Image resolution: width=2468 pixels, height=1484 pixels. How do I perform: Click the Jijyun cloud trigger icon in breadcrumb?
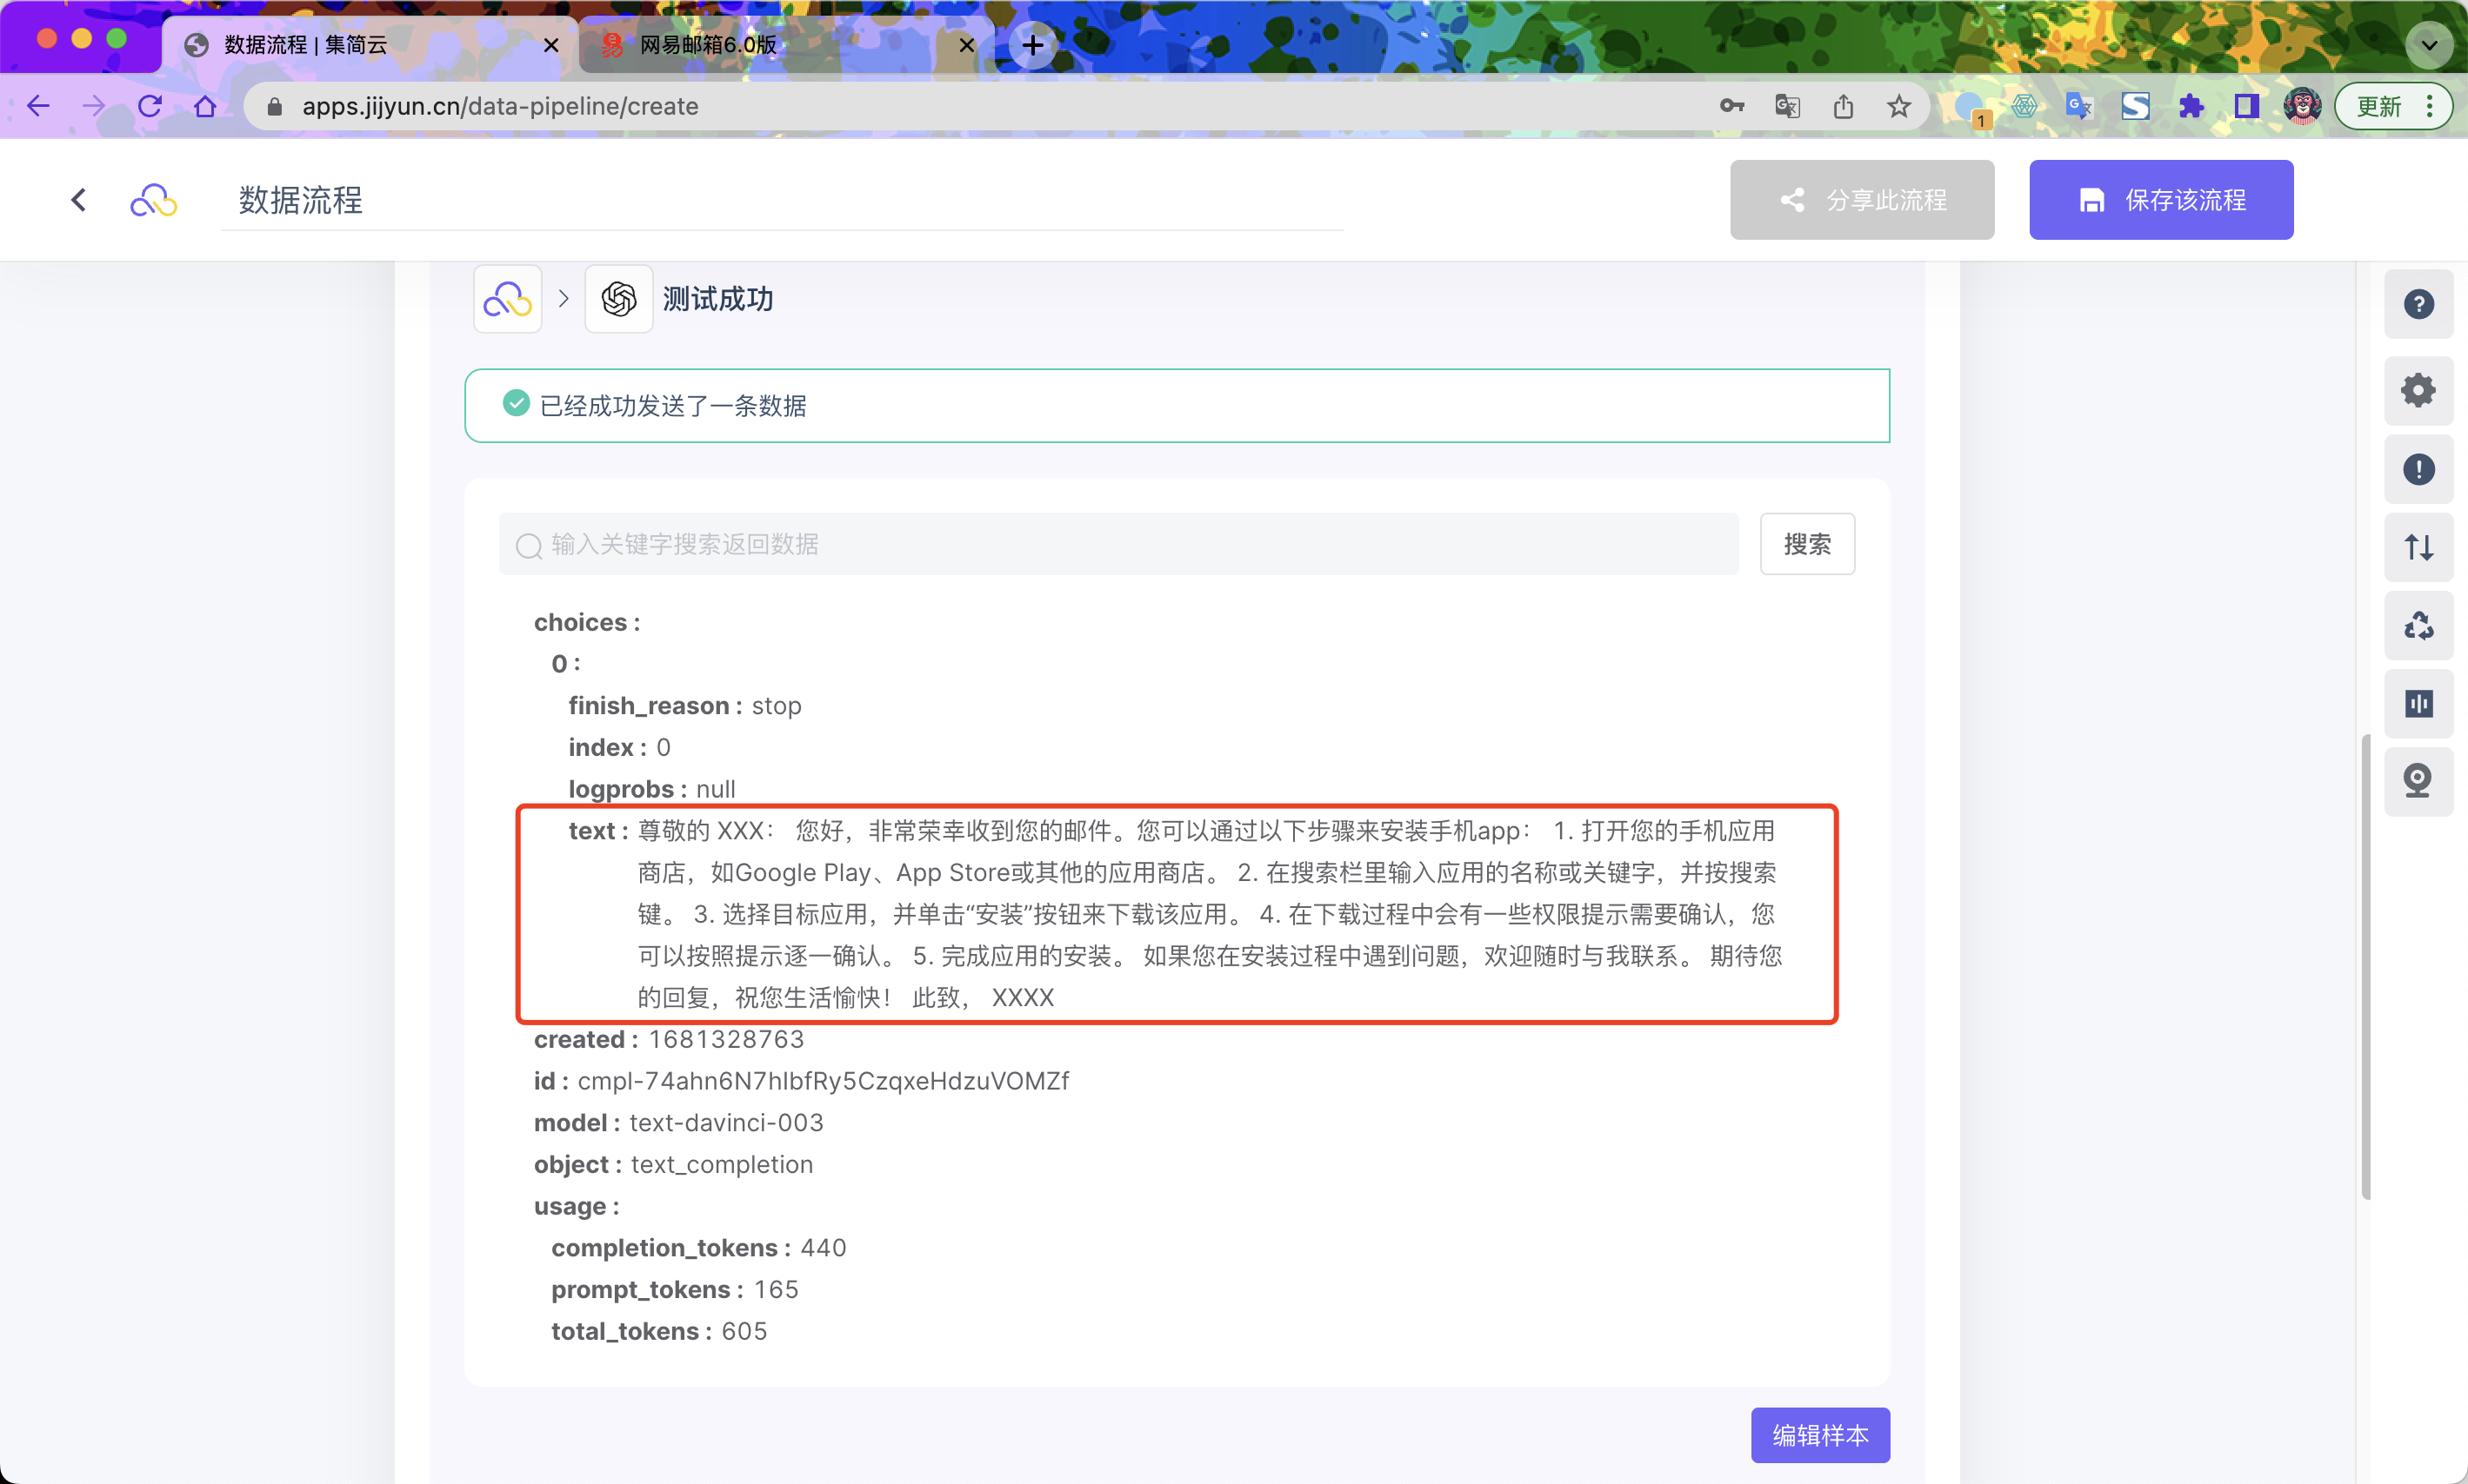[507, 299]
